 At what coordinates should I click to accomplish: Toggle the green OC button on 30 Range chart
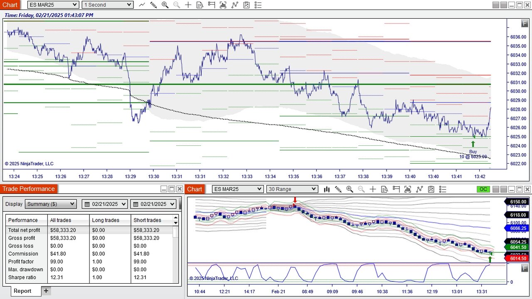pos(483,189)
